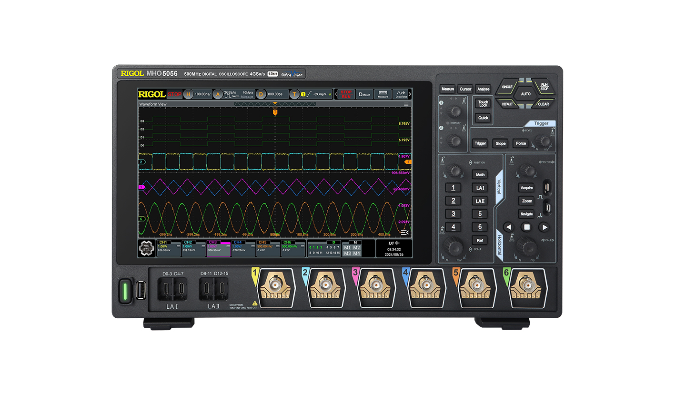The width and height of the screenshot is (675, 394).
Task: Push the Math menu key
Action: click(x=480, y=175)
